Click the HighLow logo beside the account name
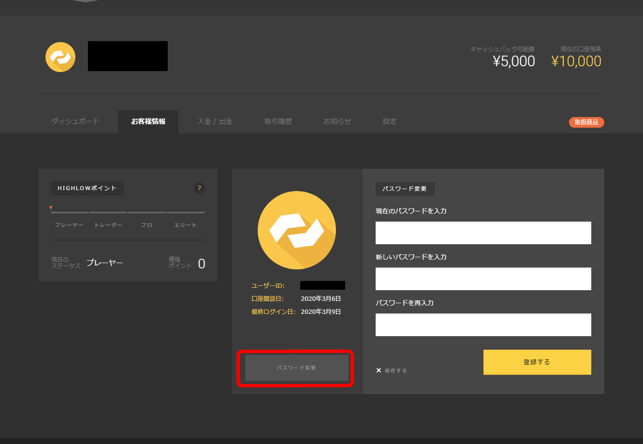The height and width of the screenshot is (444, 643). coord(60,57)
